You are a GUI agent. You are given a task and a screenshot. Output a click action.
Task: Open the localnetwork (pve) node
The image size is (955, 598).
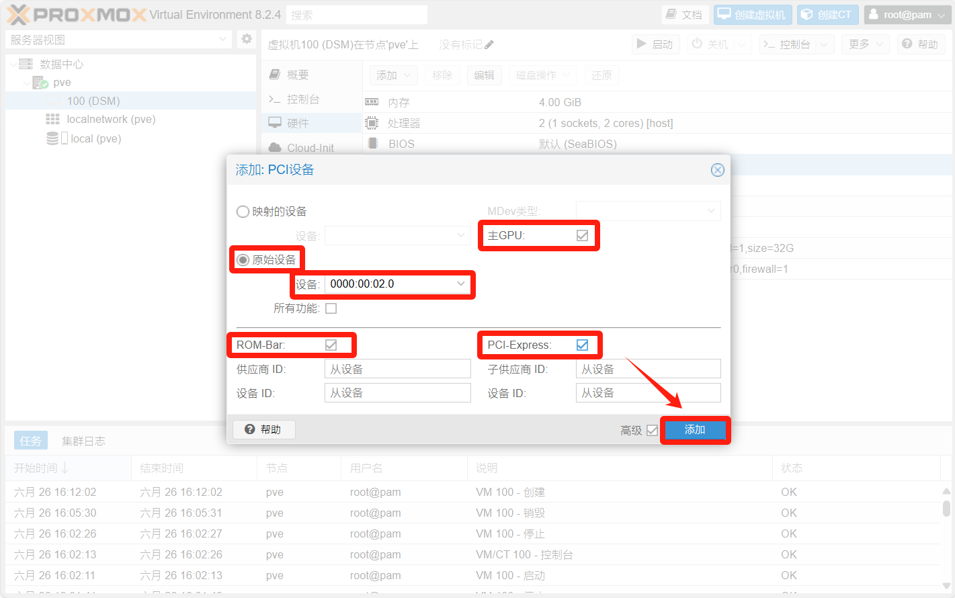pyautogui.click(x=111, y=120)
